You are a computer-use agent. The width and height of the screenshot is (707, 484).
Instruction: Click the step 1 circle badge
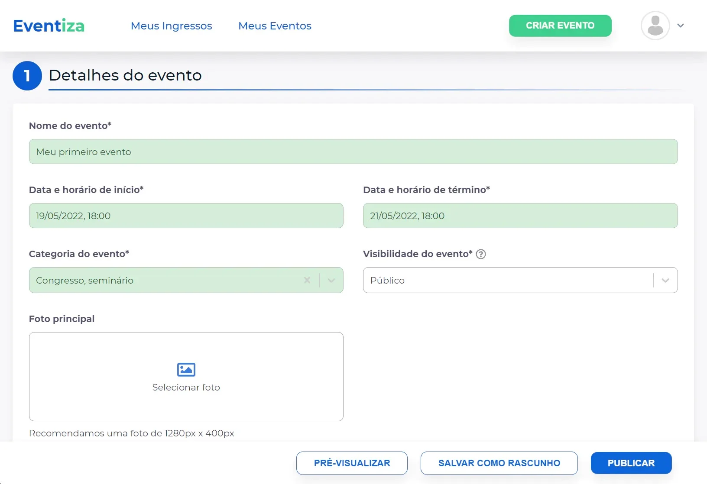(x=27, y=76)
